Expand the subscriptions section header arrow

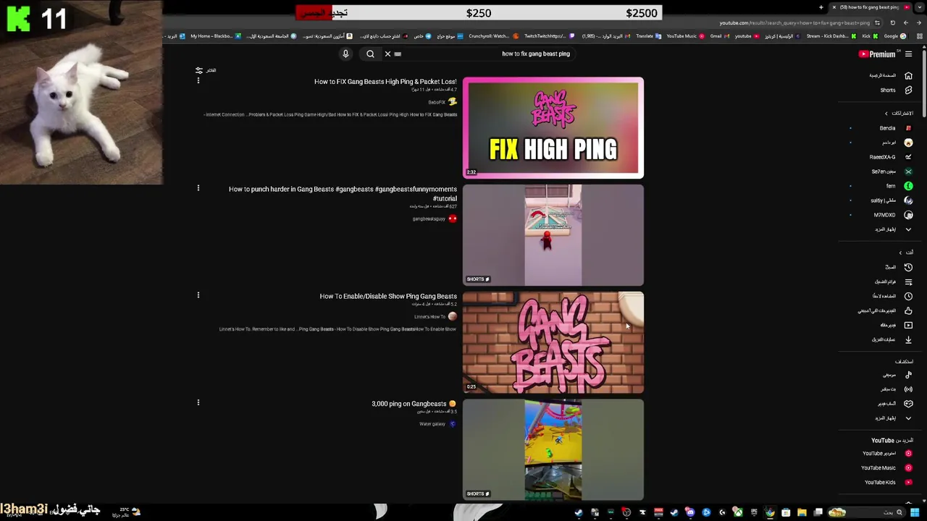(886, 114)
